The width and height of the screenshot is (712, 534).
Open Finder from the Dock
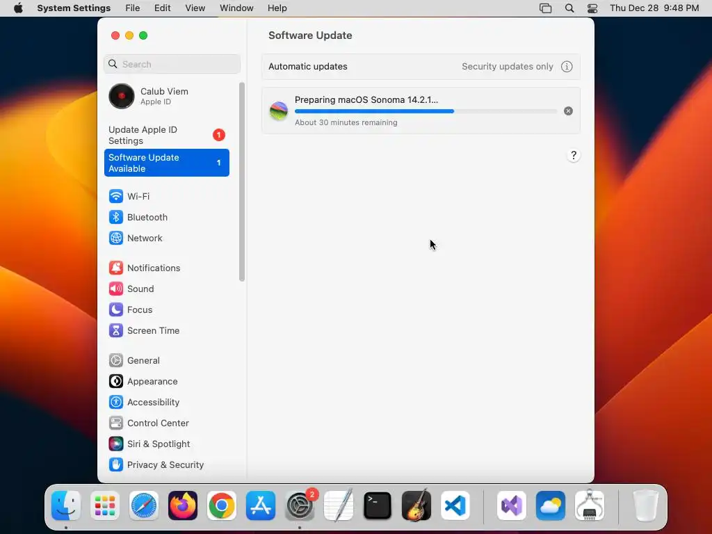click(66, 505)
